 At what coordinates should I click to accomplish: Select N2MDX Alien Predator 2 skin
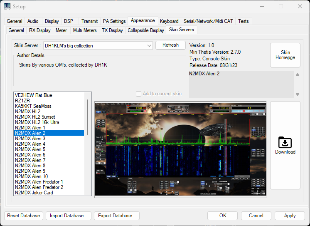[49, 187]
